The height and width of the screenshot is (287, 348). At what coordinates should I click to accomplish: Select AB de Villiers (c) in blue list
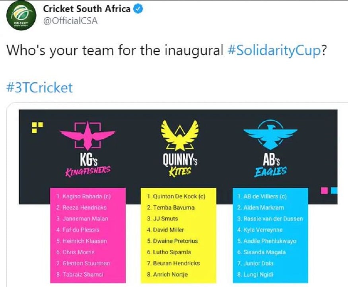click(x=262, y=196)
